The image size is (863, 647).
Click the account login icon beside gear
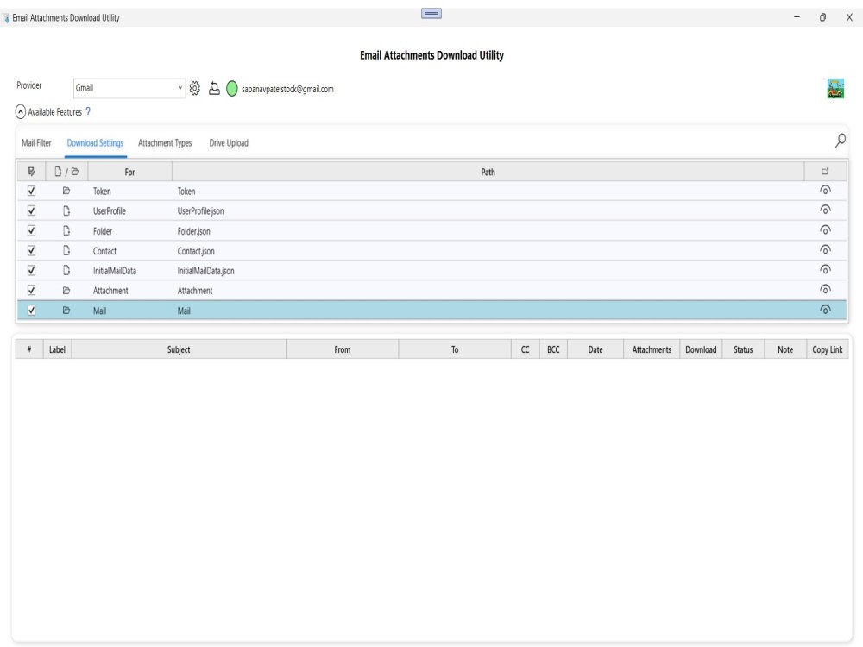click(214, 88)
